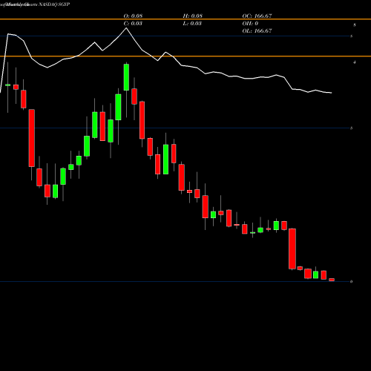Screen dimensions: 371x371
Task: Select the large red candle before the bottom cluster
Action: [x=292, y=249]
